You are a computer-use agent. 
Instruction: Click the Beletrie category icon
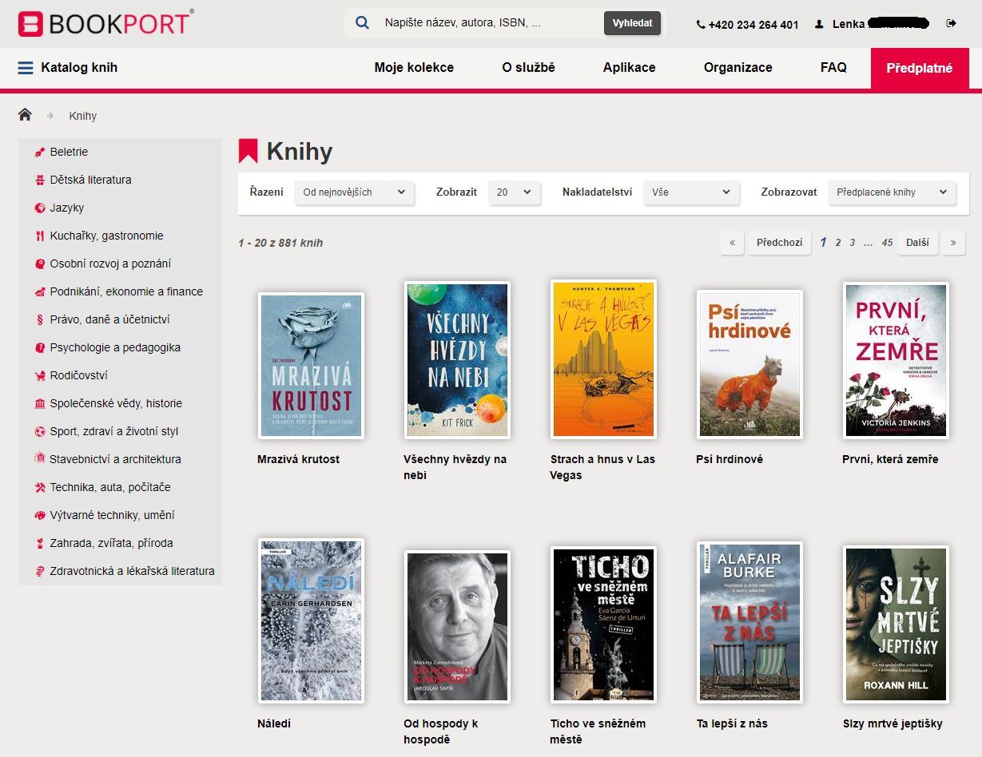coord(40,152)
